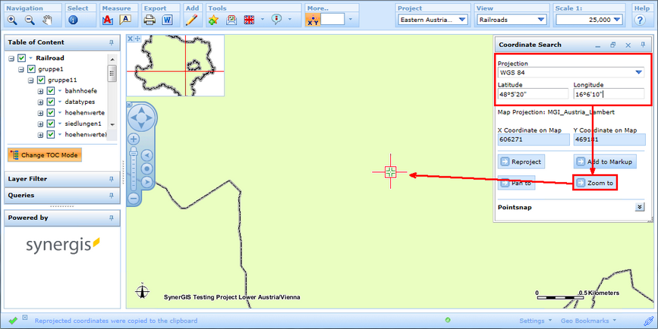Screen dimensions: 658x329
Task: Click the Latitude input field
Action: tap(533, 94)
